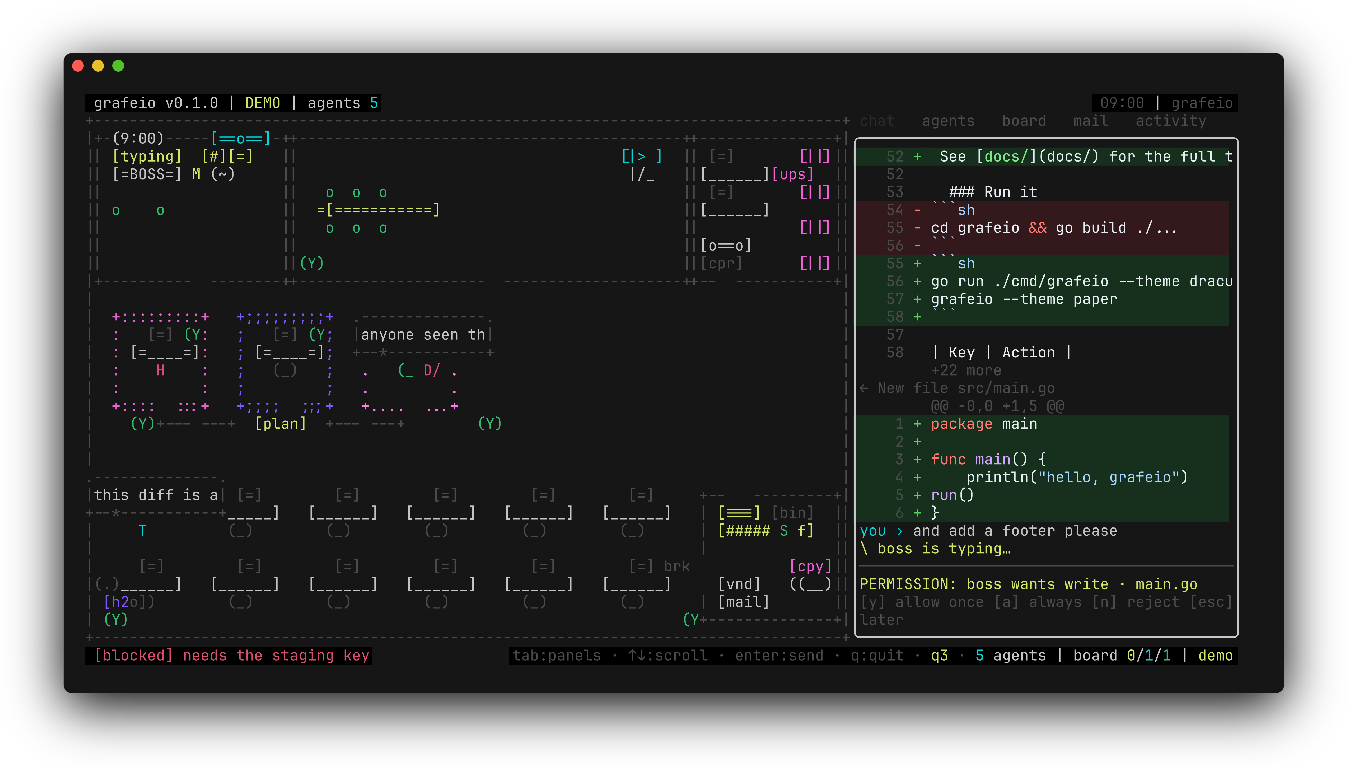Open the 'anyone seen th' speech bubble
Image resolution: width=1348 pixels, height=768 pixels.
coord(423,335)
